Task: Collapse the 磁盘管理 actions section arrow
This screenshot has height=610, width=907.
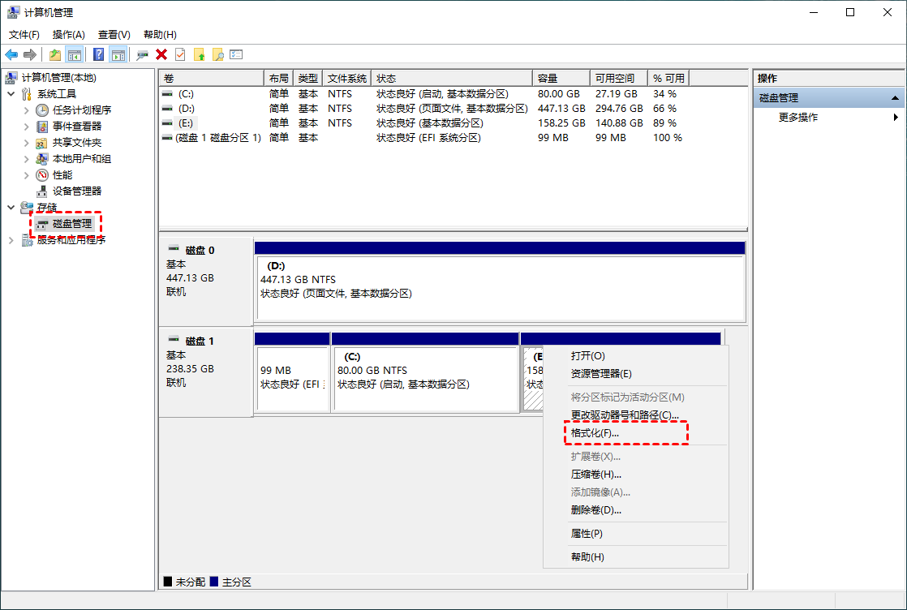Action: click(x=895, y=98)
